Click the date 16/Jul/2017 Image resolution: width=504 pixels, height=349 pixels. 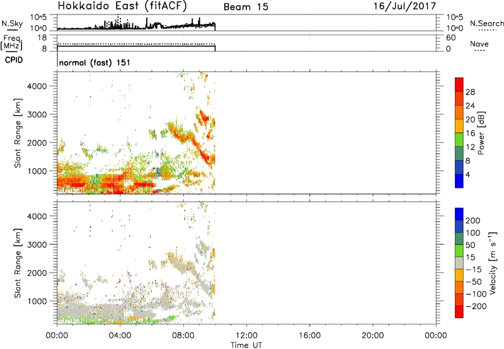click(x=404, y=6)
